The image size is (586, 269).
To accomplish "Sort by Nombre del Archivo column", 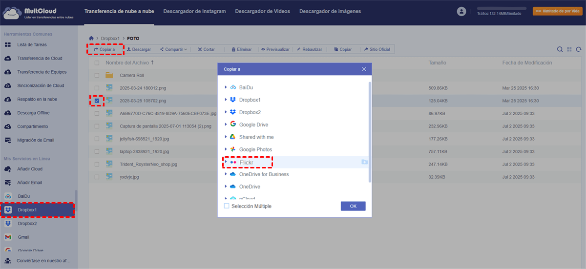I will 130,63.
